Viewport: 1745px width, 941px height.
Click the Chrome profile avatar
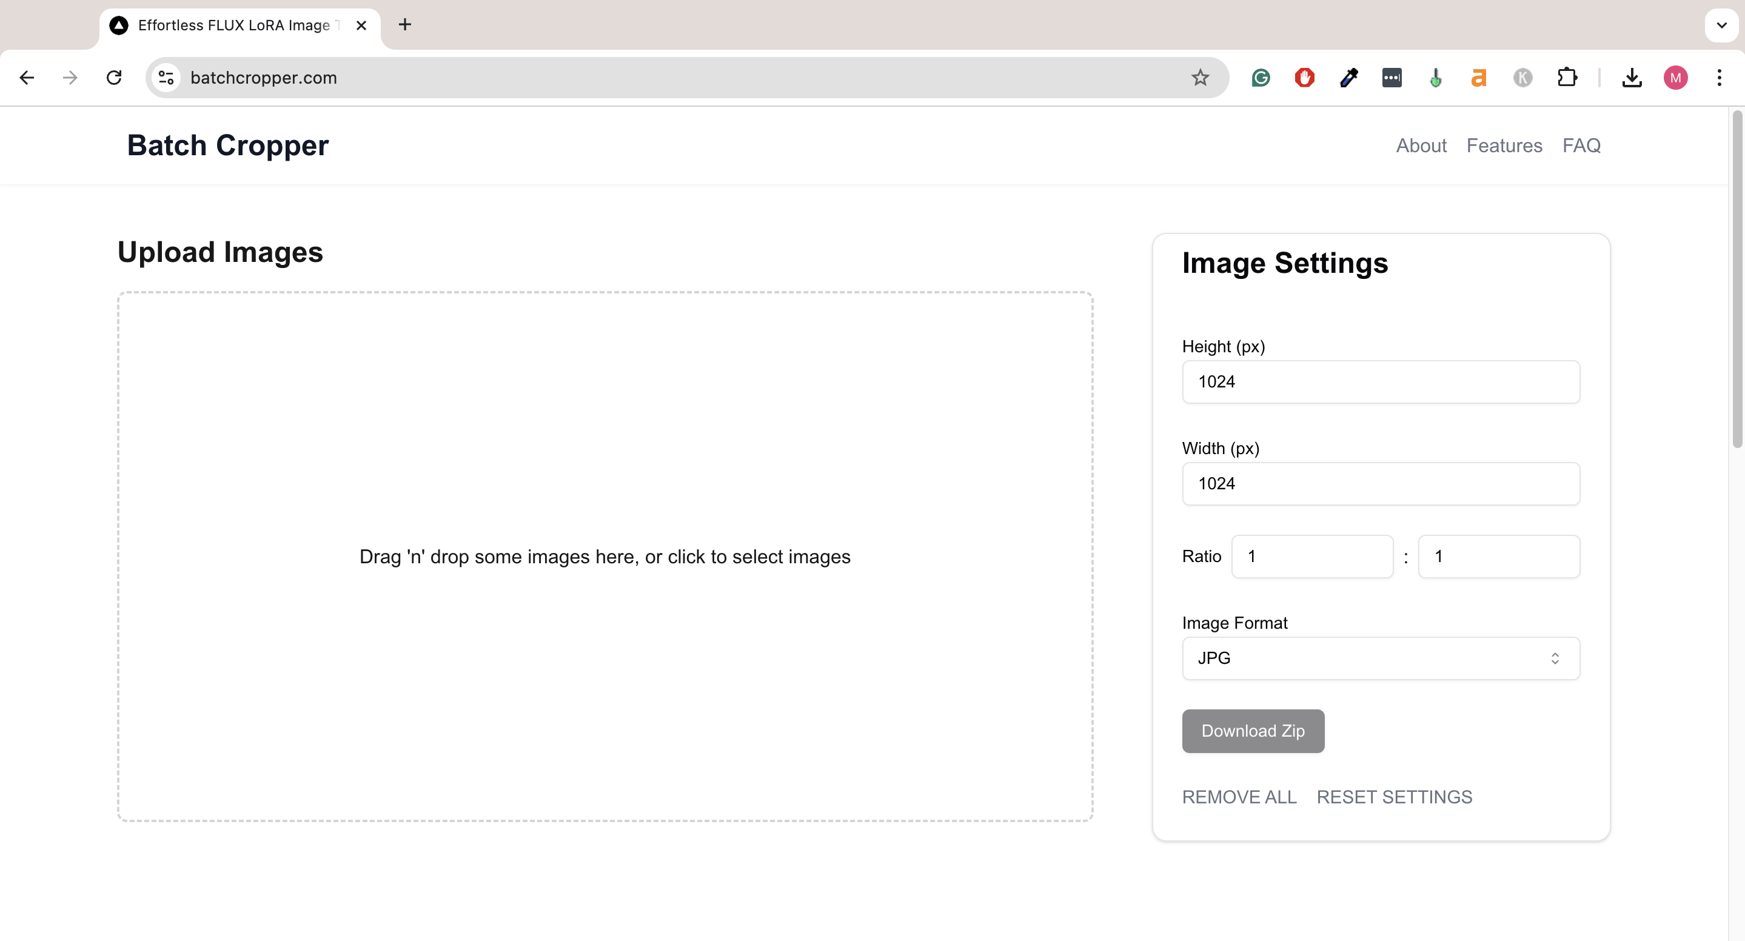(1676, 77)
